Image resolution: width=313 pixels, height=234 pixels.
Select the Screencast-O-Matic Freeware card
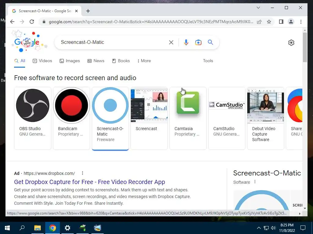(x=110, y=118)
